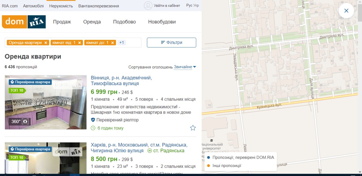362x176 pixels.
Task: Click the 'ТОП 10' badge on Вінниця listing
Action: [x=17, y=91]
